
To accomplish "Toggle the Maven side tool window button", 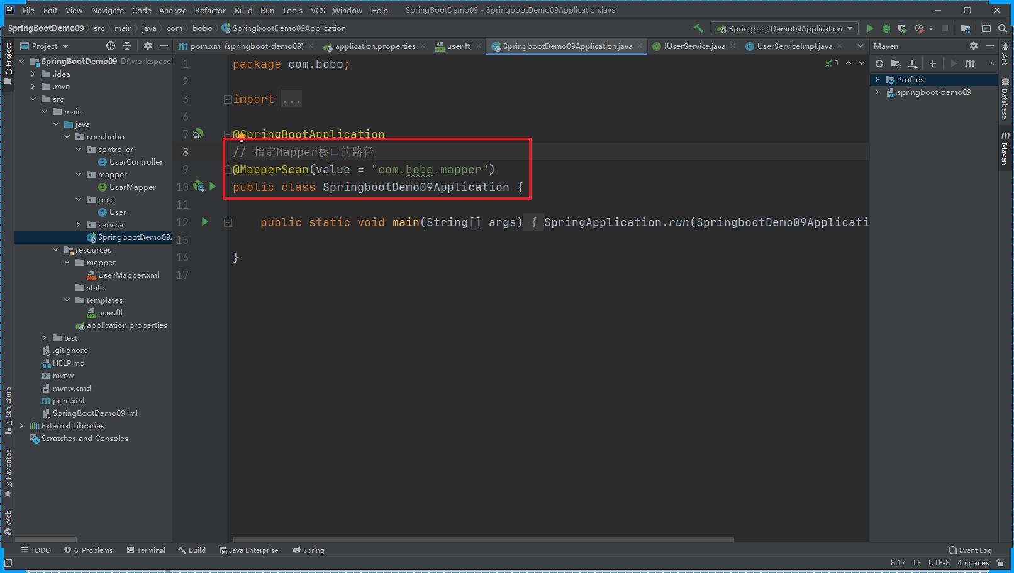I will pos(1005,148).
